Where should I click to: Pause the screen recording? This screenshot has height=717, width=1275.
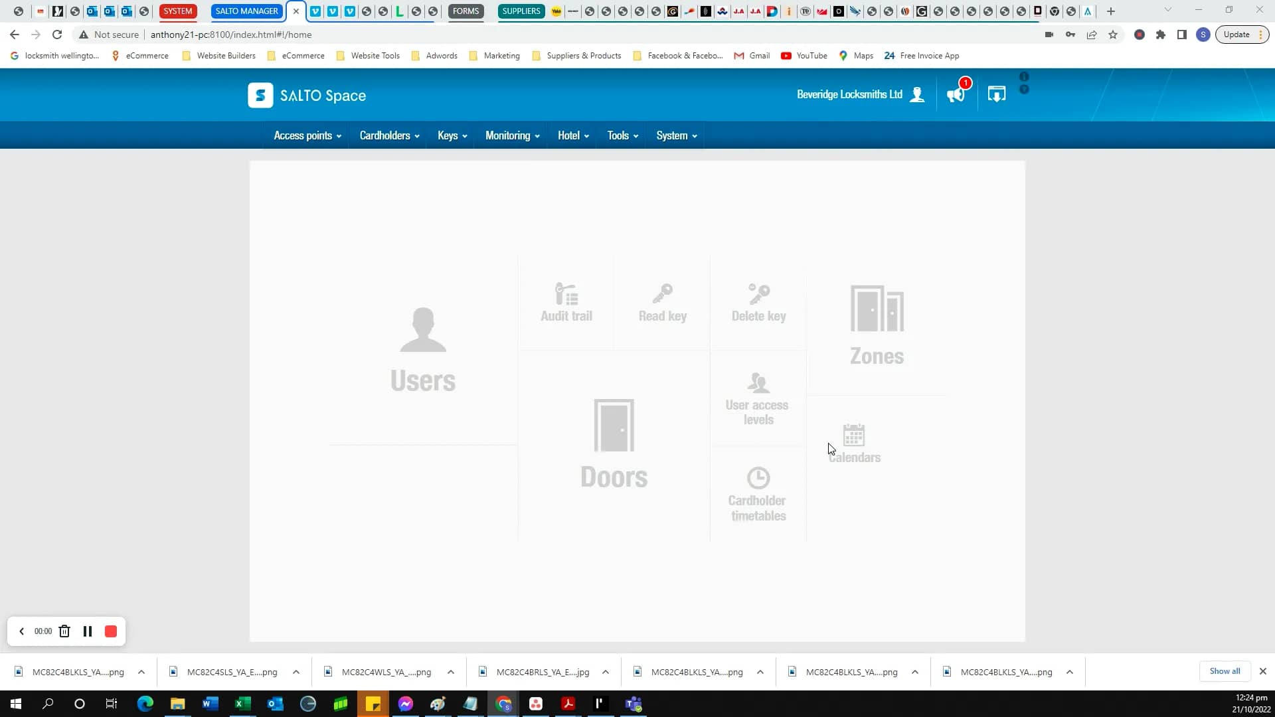[x=87, y=631]
